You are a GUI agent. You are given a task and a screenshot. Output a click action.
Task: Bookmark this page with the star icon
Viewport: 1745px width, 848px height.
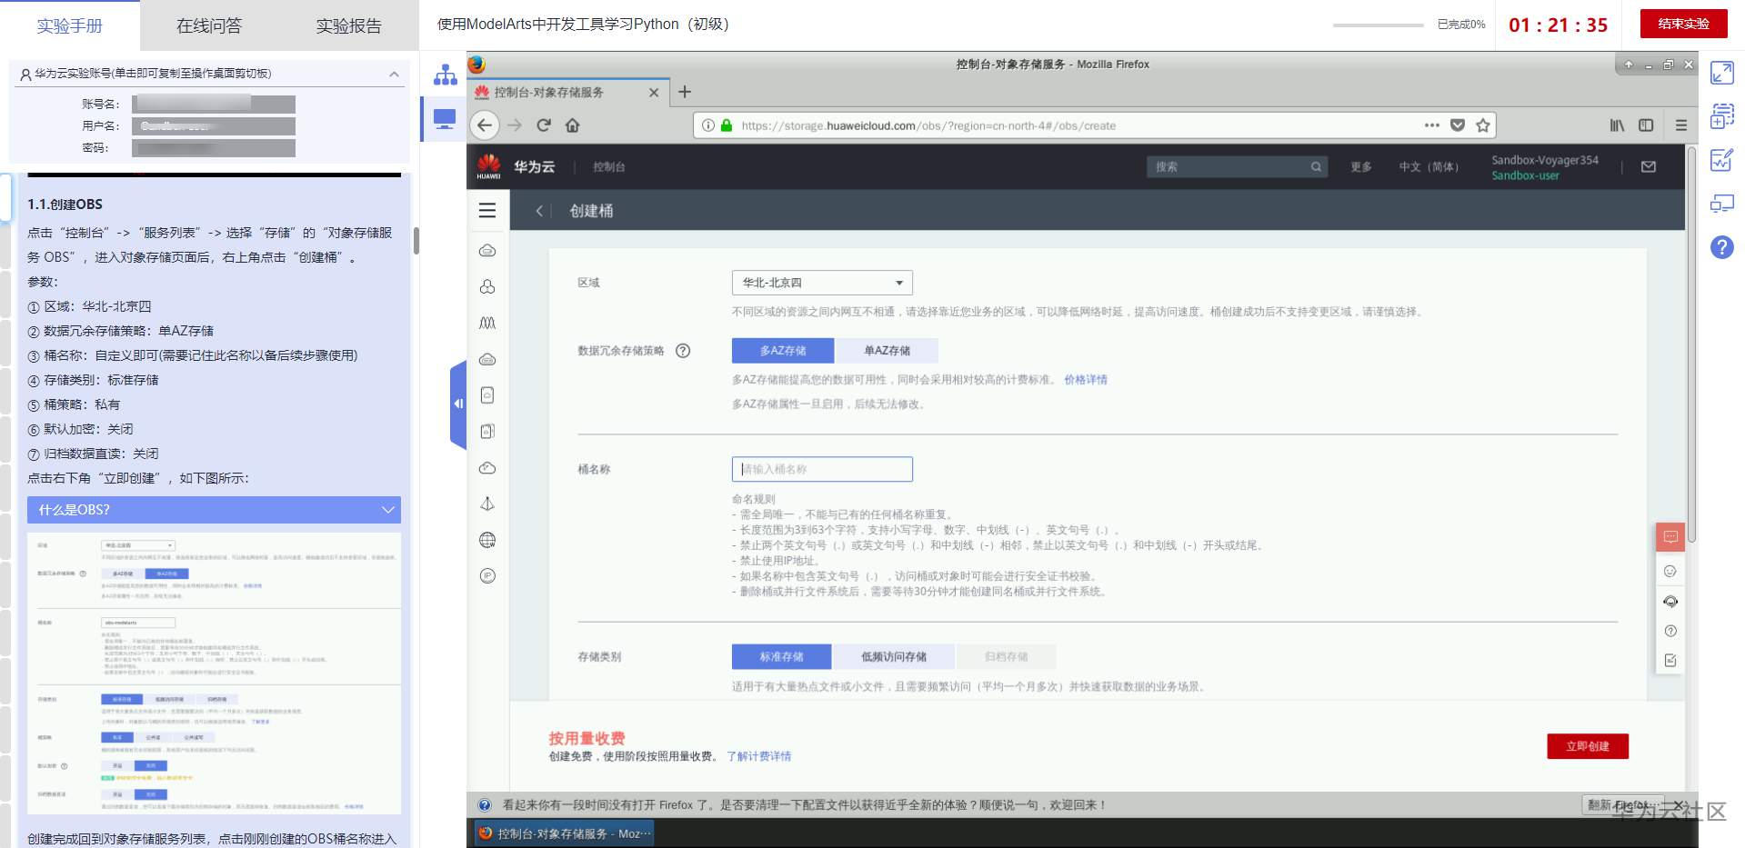(x=1482, y=125)
